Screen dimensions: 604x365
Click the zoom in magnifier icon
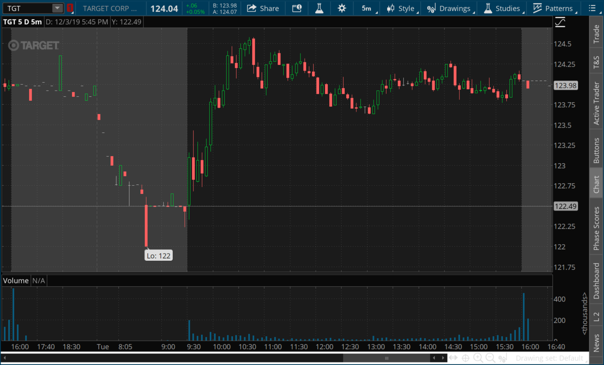click(478, 358)
